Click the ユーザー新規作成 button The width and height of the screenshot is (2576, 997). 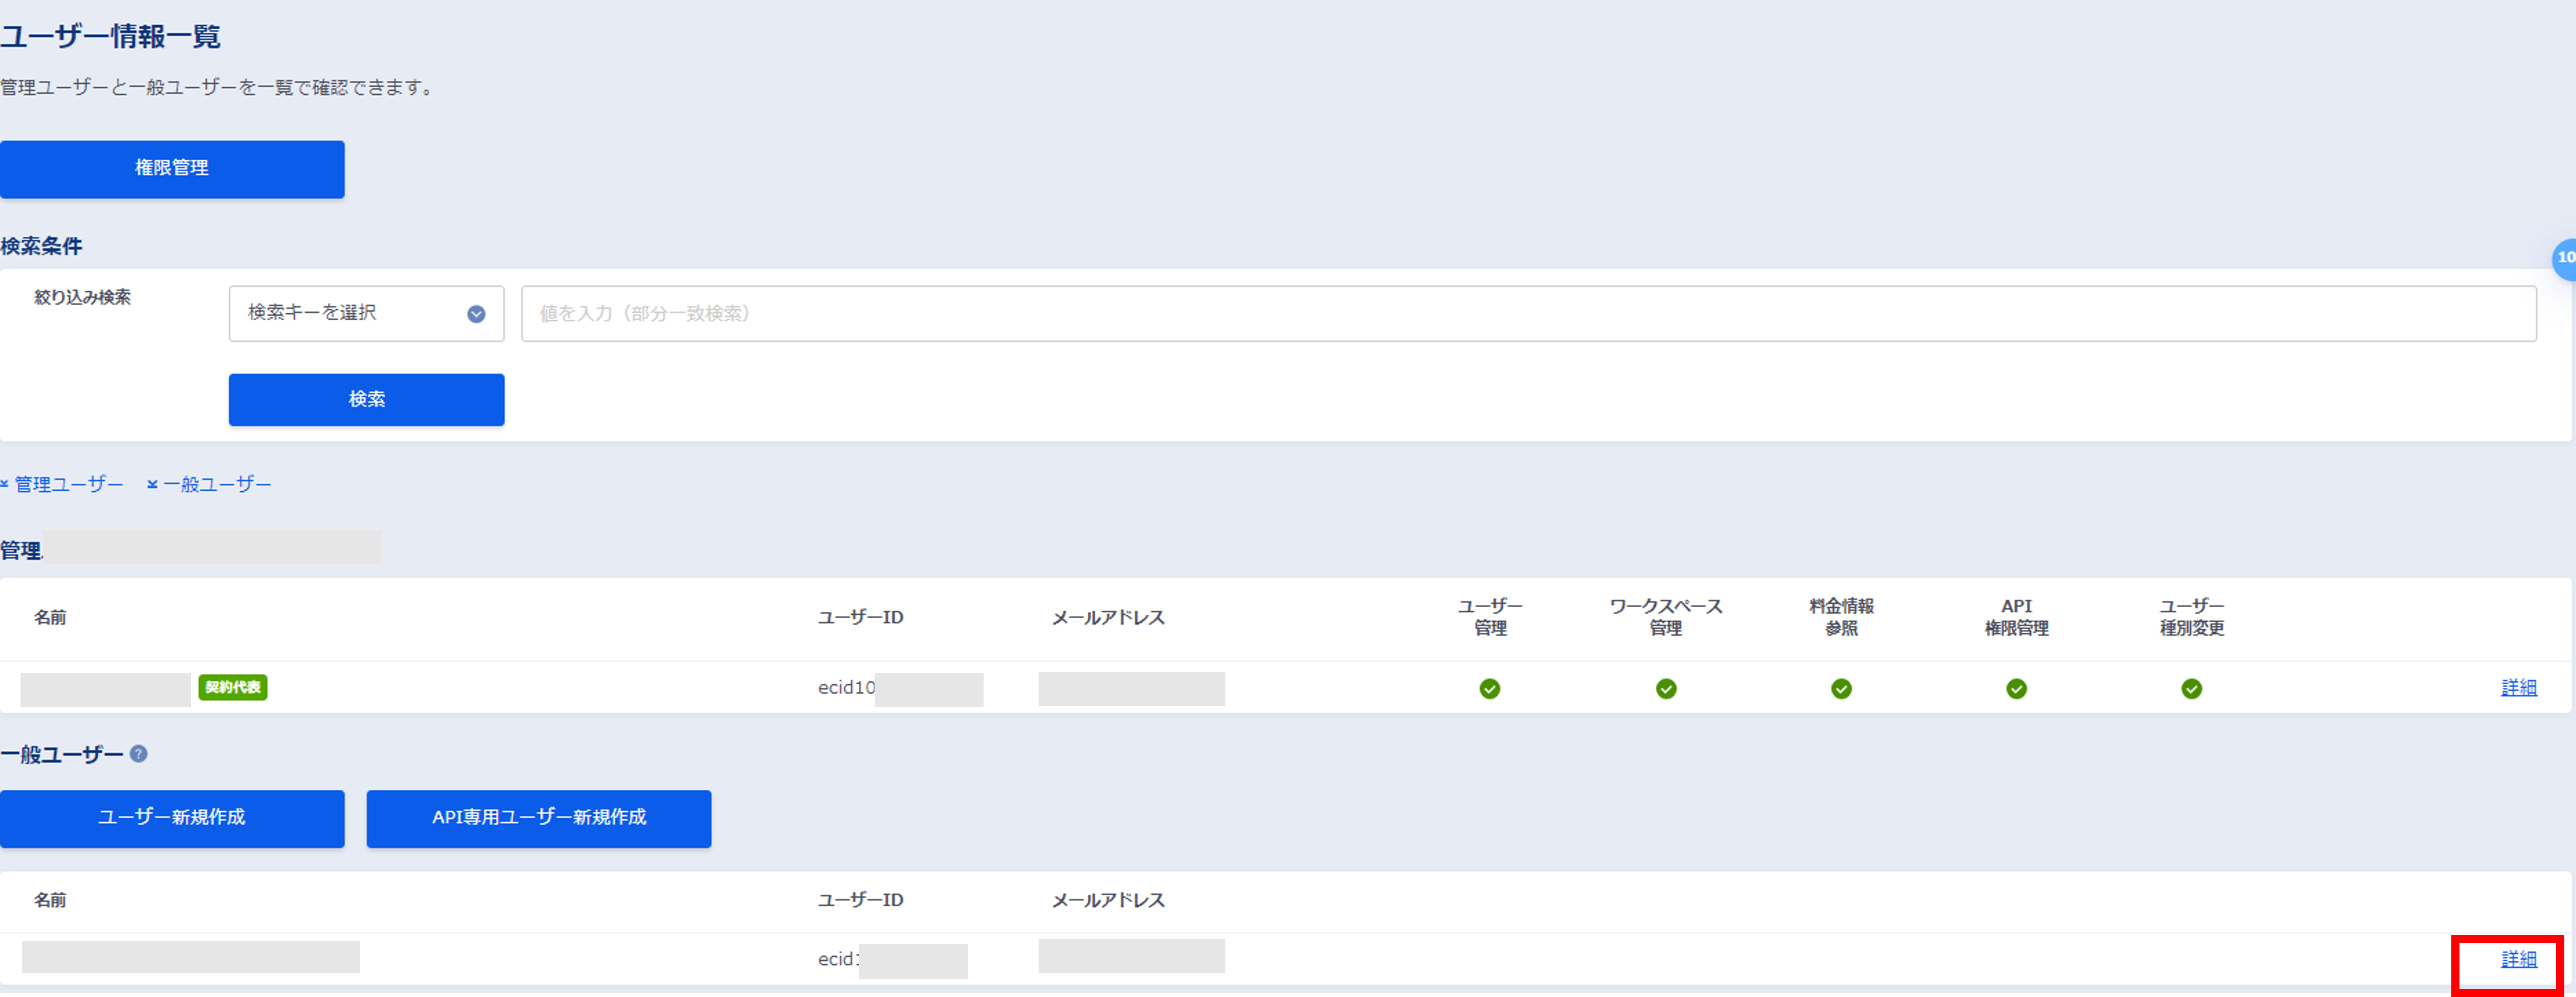172,818
